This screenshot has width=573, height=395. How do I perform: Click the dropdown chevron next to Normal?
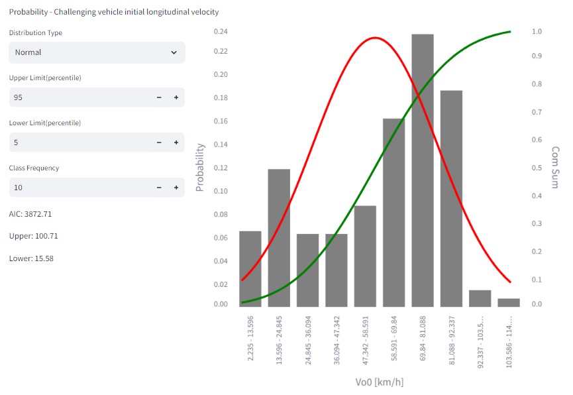click(x=174, y=52)
